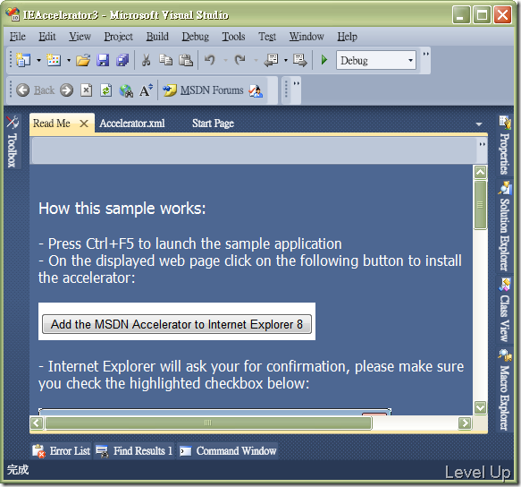This screenshot has height=487, width=521.
Task: Show the Command Window panel
Action: click(228, 450)
